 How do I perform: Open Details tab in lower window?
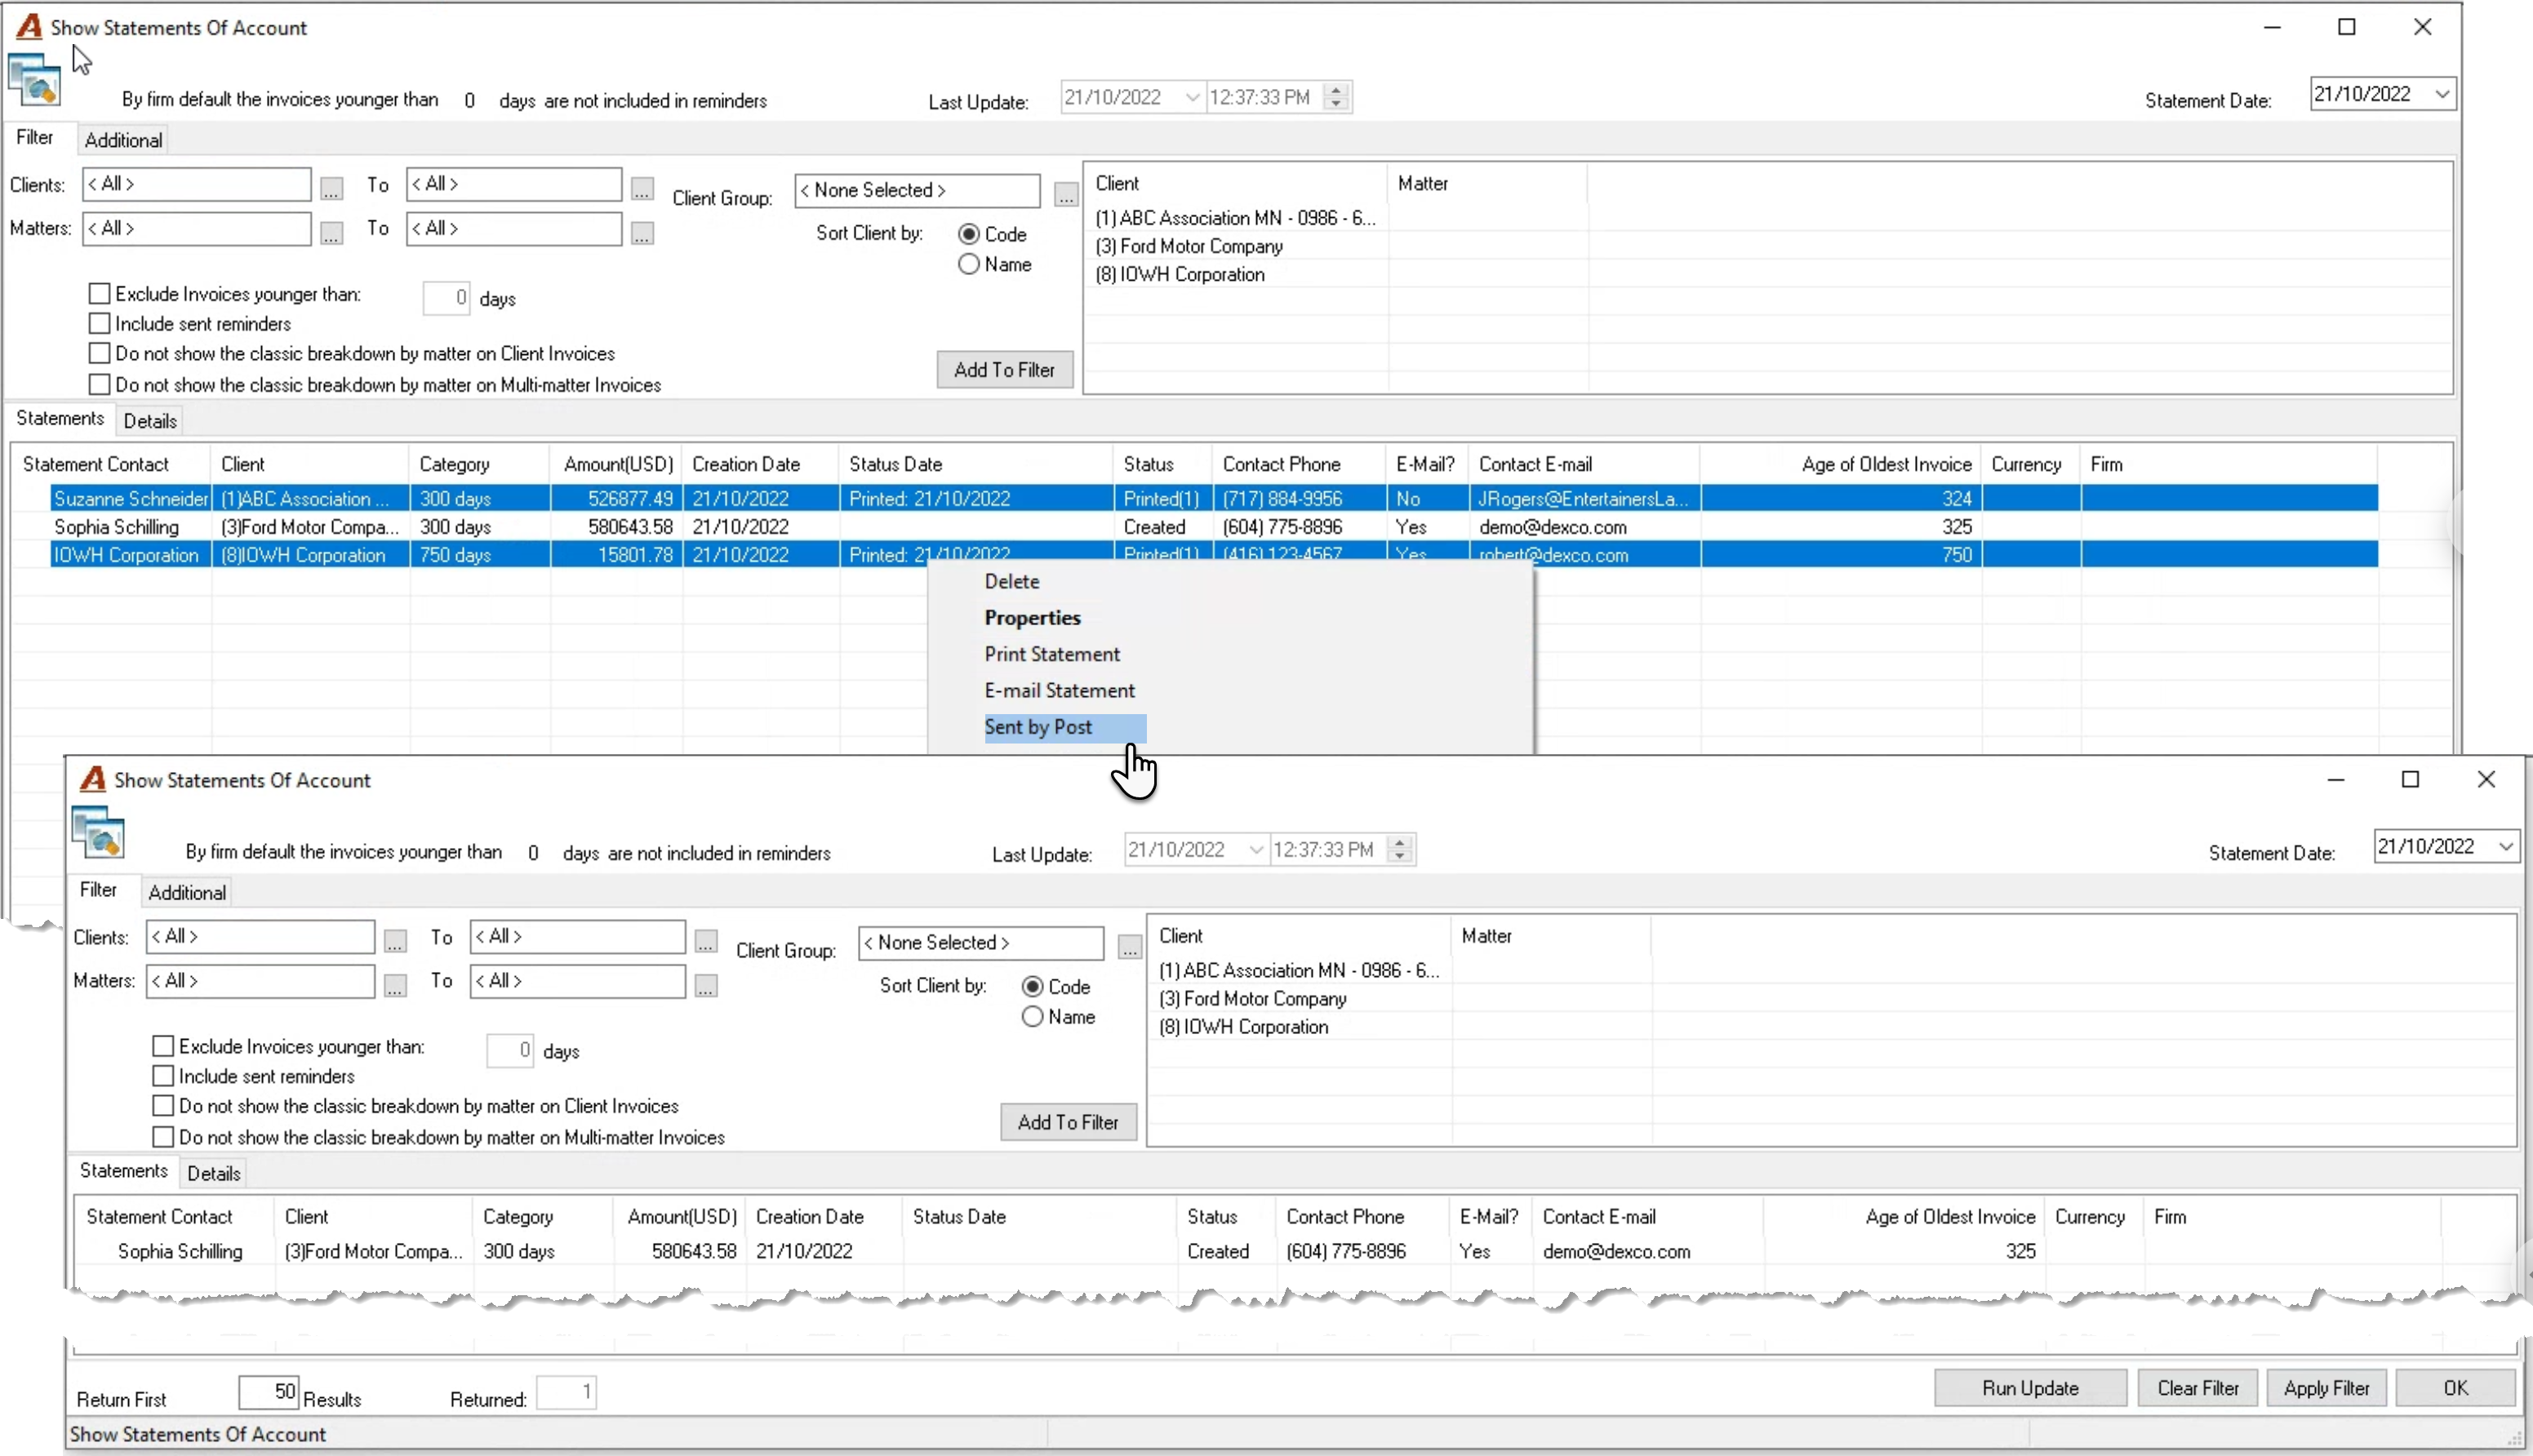(214, 1173)
